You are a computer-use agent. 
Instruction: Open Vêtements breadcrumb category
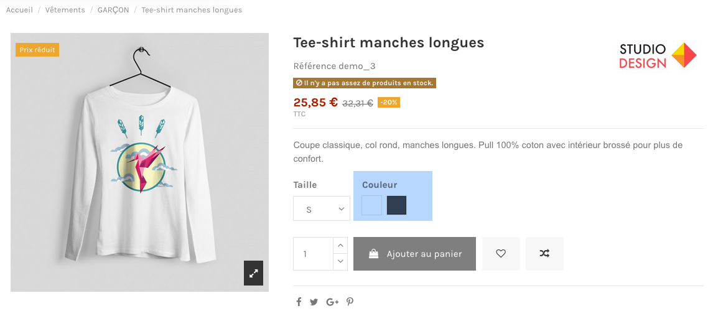[65, 10]
